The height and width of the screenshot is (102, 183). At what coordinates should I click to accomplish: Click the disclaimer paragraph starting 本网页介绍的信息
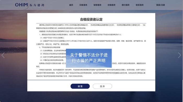click(91, 73)
